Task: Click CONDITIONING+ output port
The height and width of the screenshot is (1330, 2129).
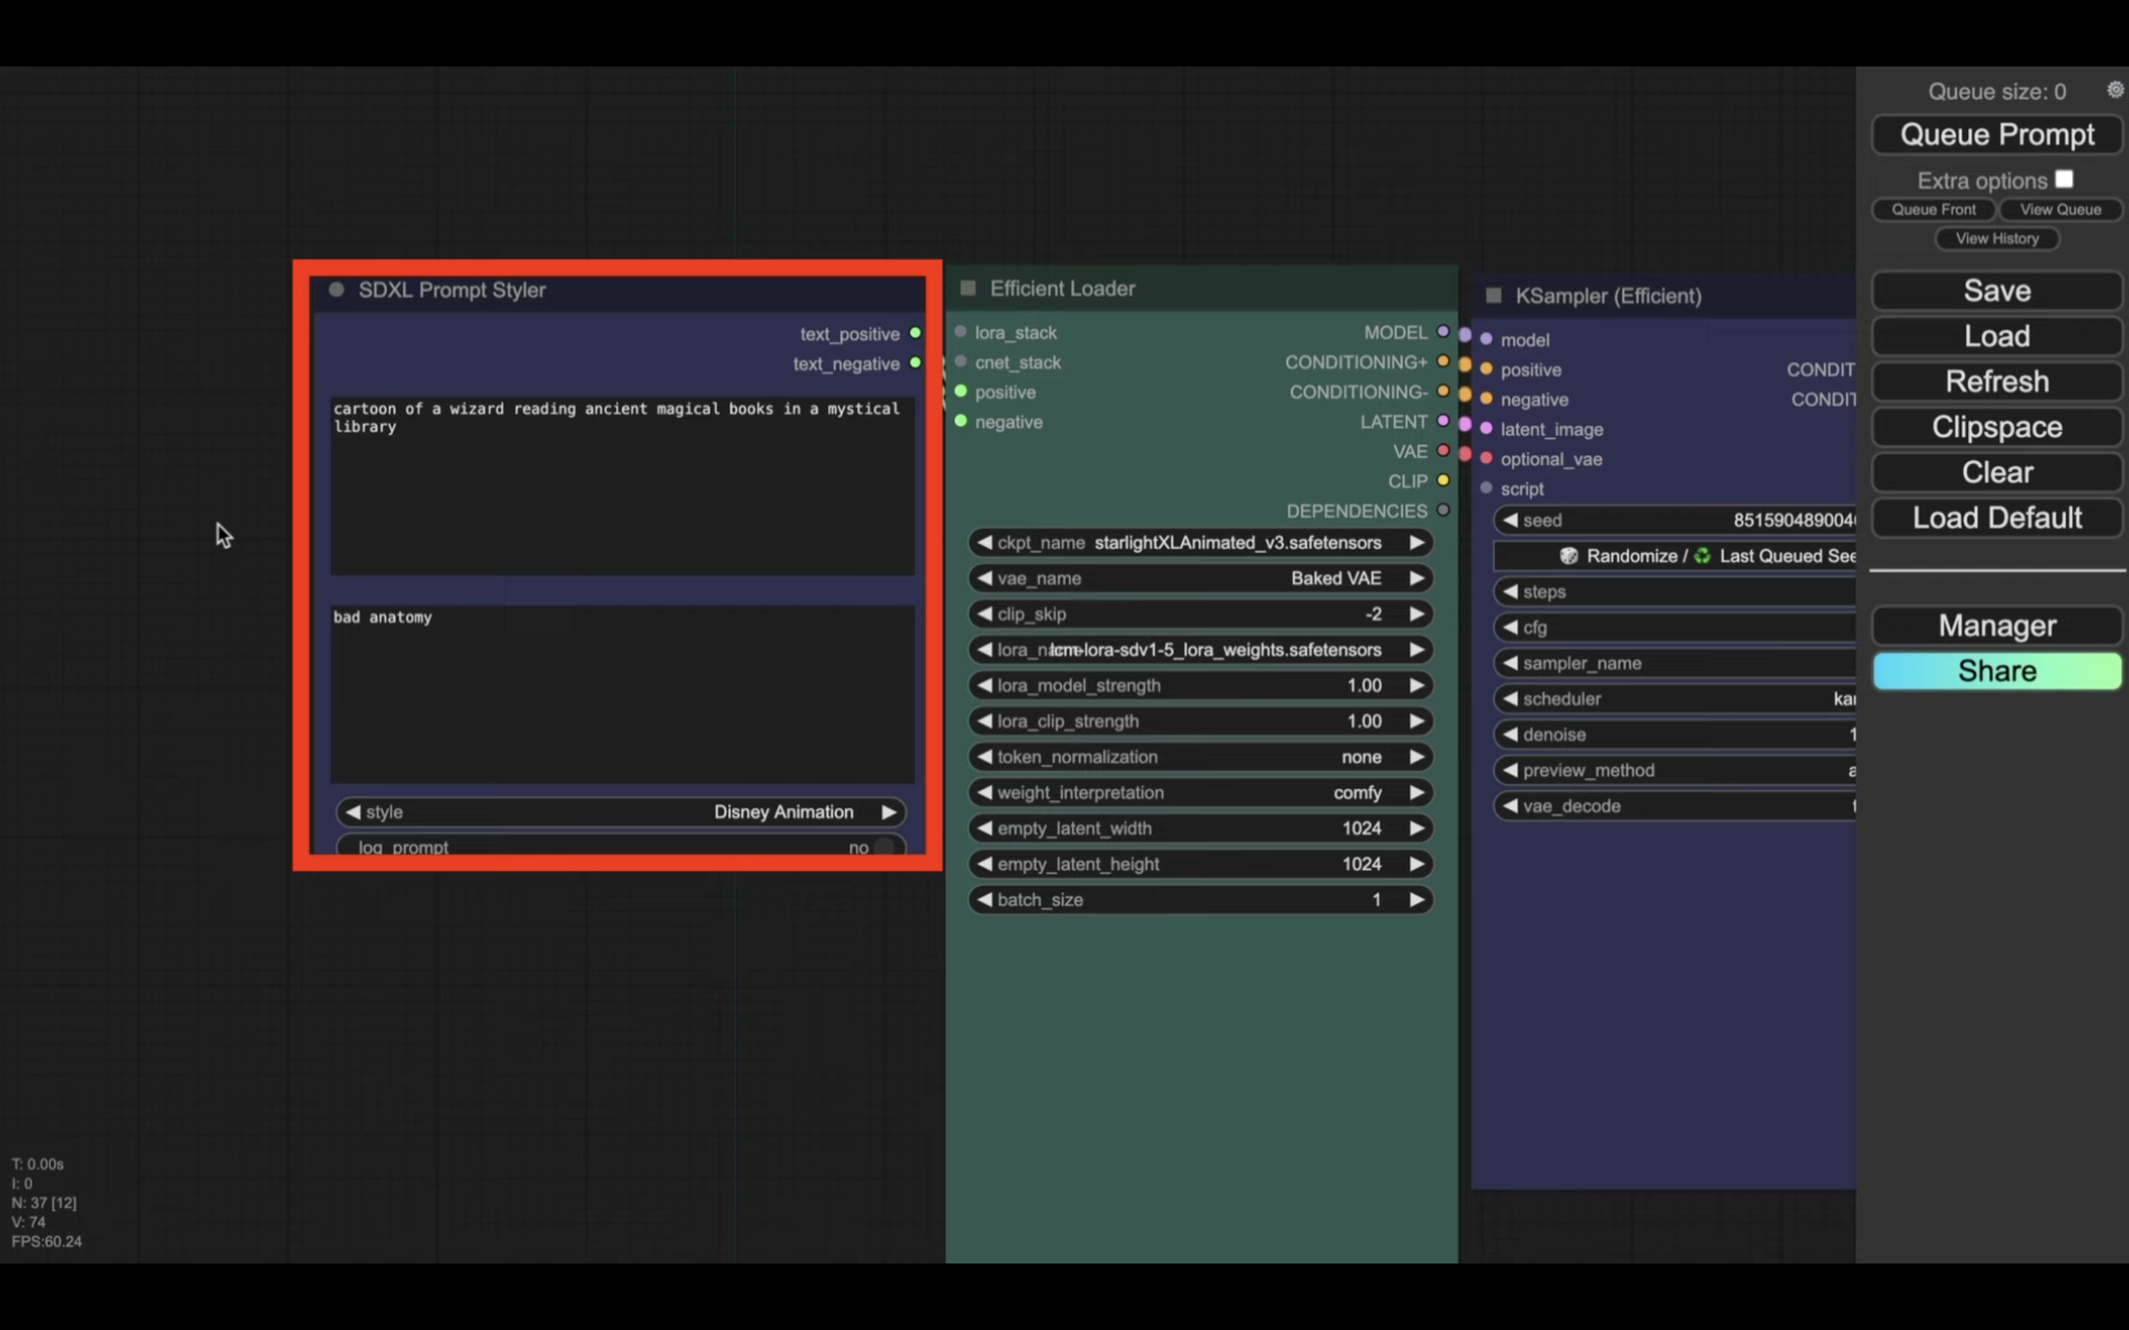Action: [1443, 361]
